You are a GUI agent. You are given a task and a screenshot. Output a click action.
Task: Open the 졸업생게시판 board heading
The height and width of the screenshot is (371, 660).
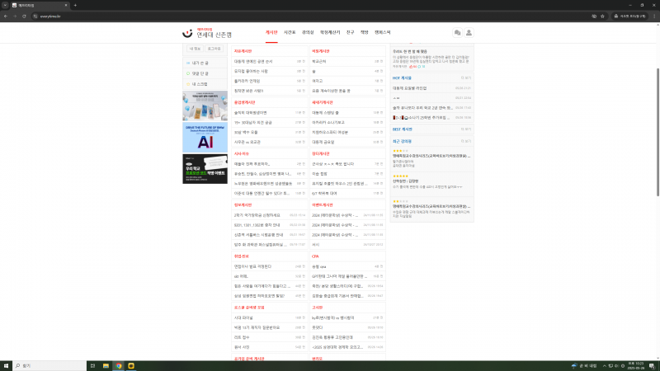point(244,102)
